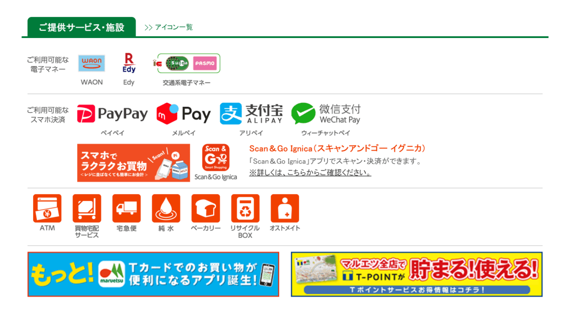Click the 純水 water drop icon
564x317 pixels.
coord(166,209)
